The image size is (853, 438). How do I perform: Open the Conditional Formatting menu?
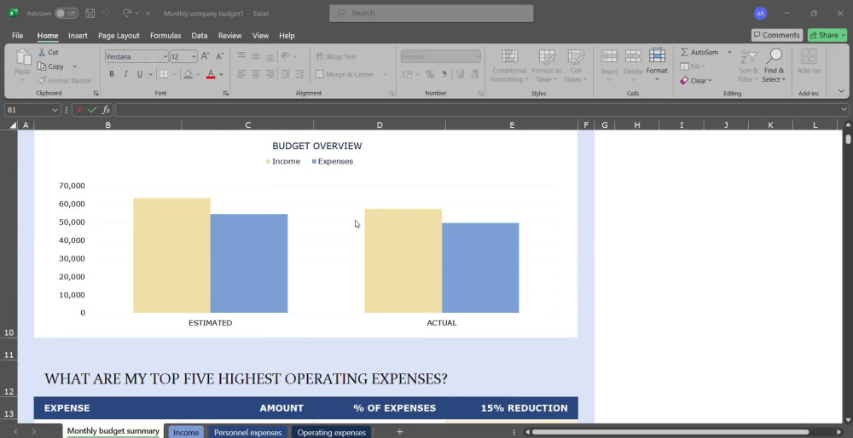509,66
